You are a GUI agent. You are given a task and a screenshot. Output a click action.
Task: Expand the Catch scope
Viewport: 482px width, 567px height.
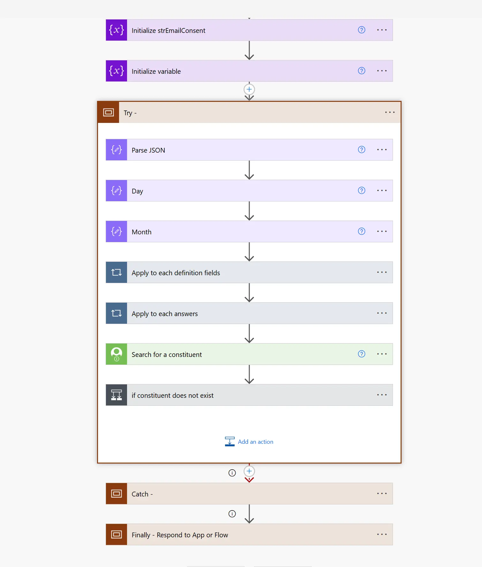[x=142, y=494]
